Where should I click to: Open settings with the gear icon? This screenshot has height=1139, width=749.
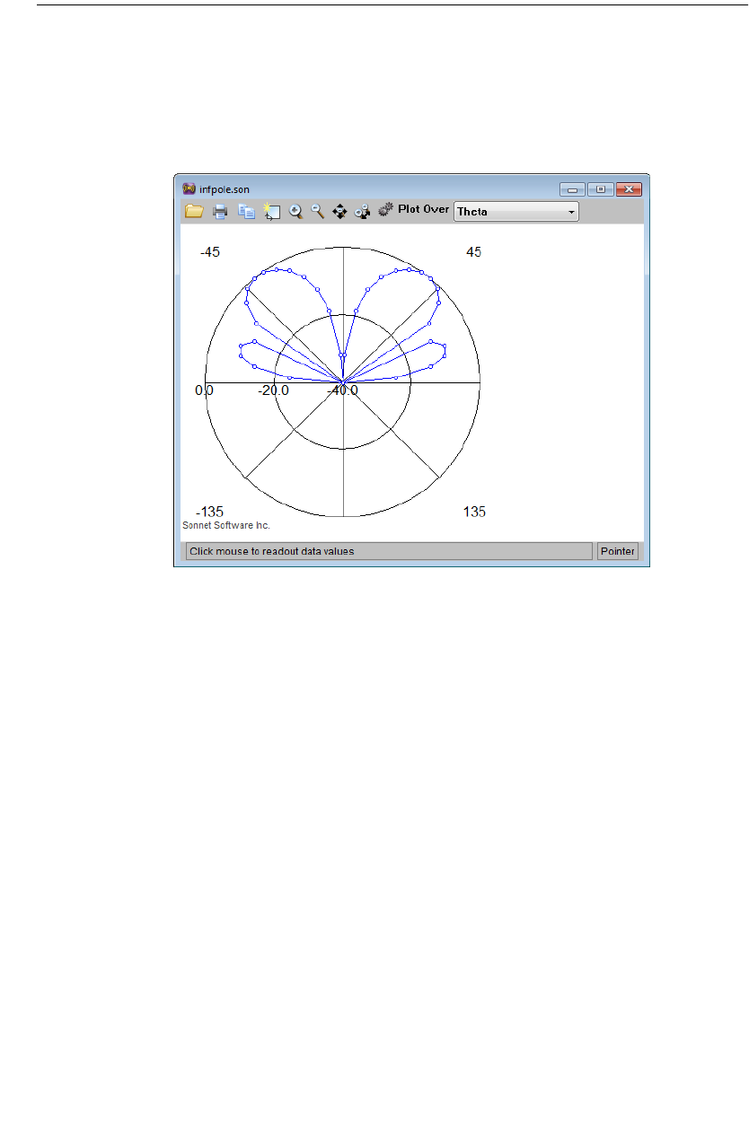[x=386, y=210]
